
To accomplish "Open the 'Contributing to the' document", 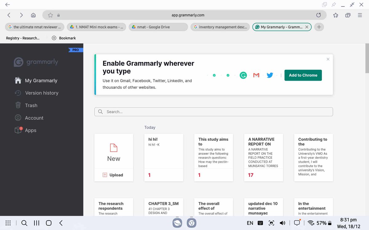I will coord(313,158).
